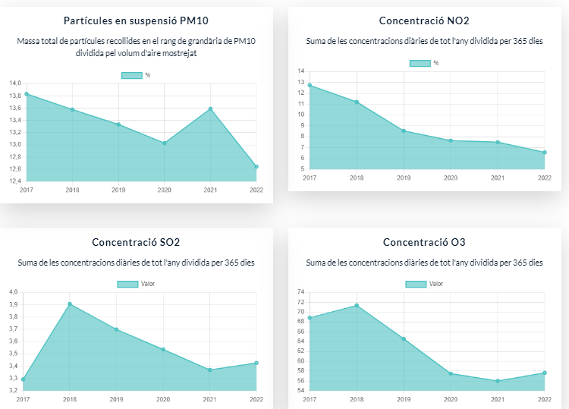This screenshot has width=569, height=409.
Task: Click the Concentració NO2 chart title
Action: [x=424, y=20]
